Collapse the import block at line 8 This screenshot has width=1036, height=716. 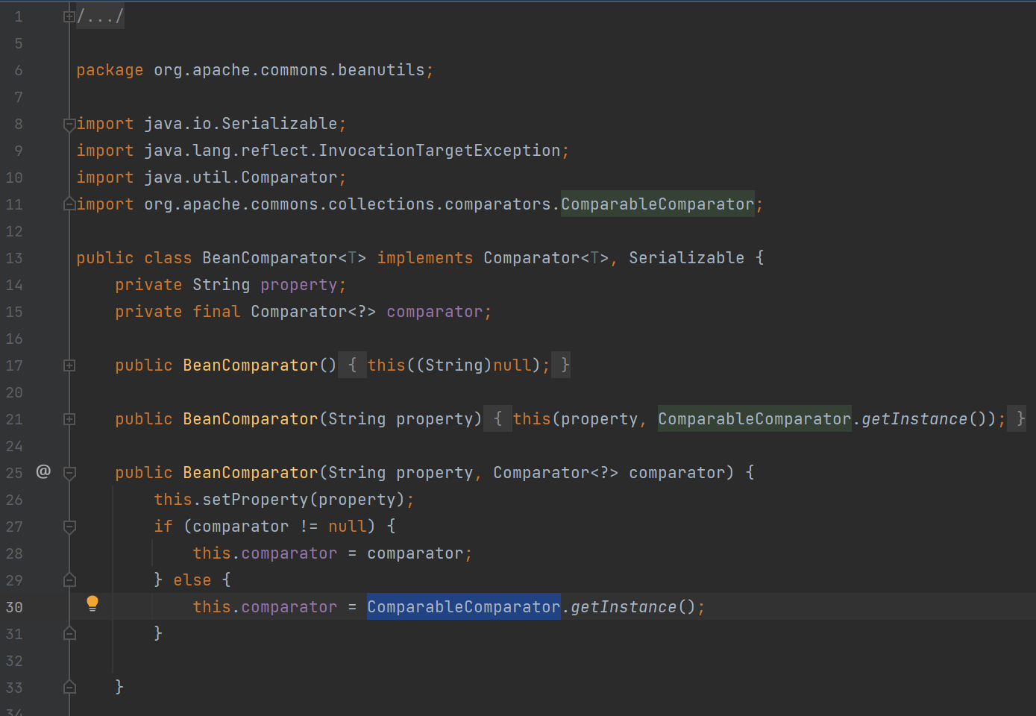(x=69, y=124)
